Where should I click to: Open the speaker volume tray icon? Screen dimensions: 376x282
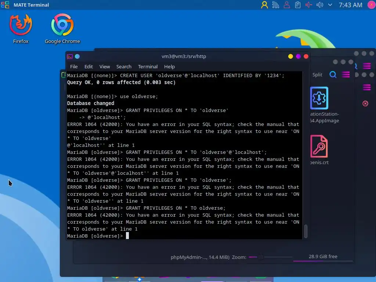pyautogui.click(x=320, y=5)
